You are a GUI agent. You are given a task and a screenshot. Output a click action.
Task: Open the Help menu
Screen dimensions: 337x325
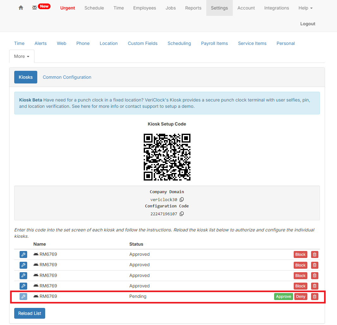[305, 8]
